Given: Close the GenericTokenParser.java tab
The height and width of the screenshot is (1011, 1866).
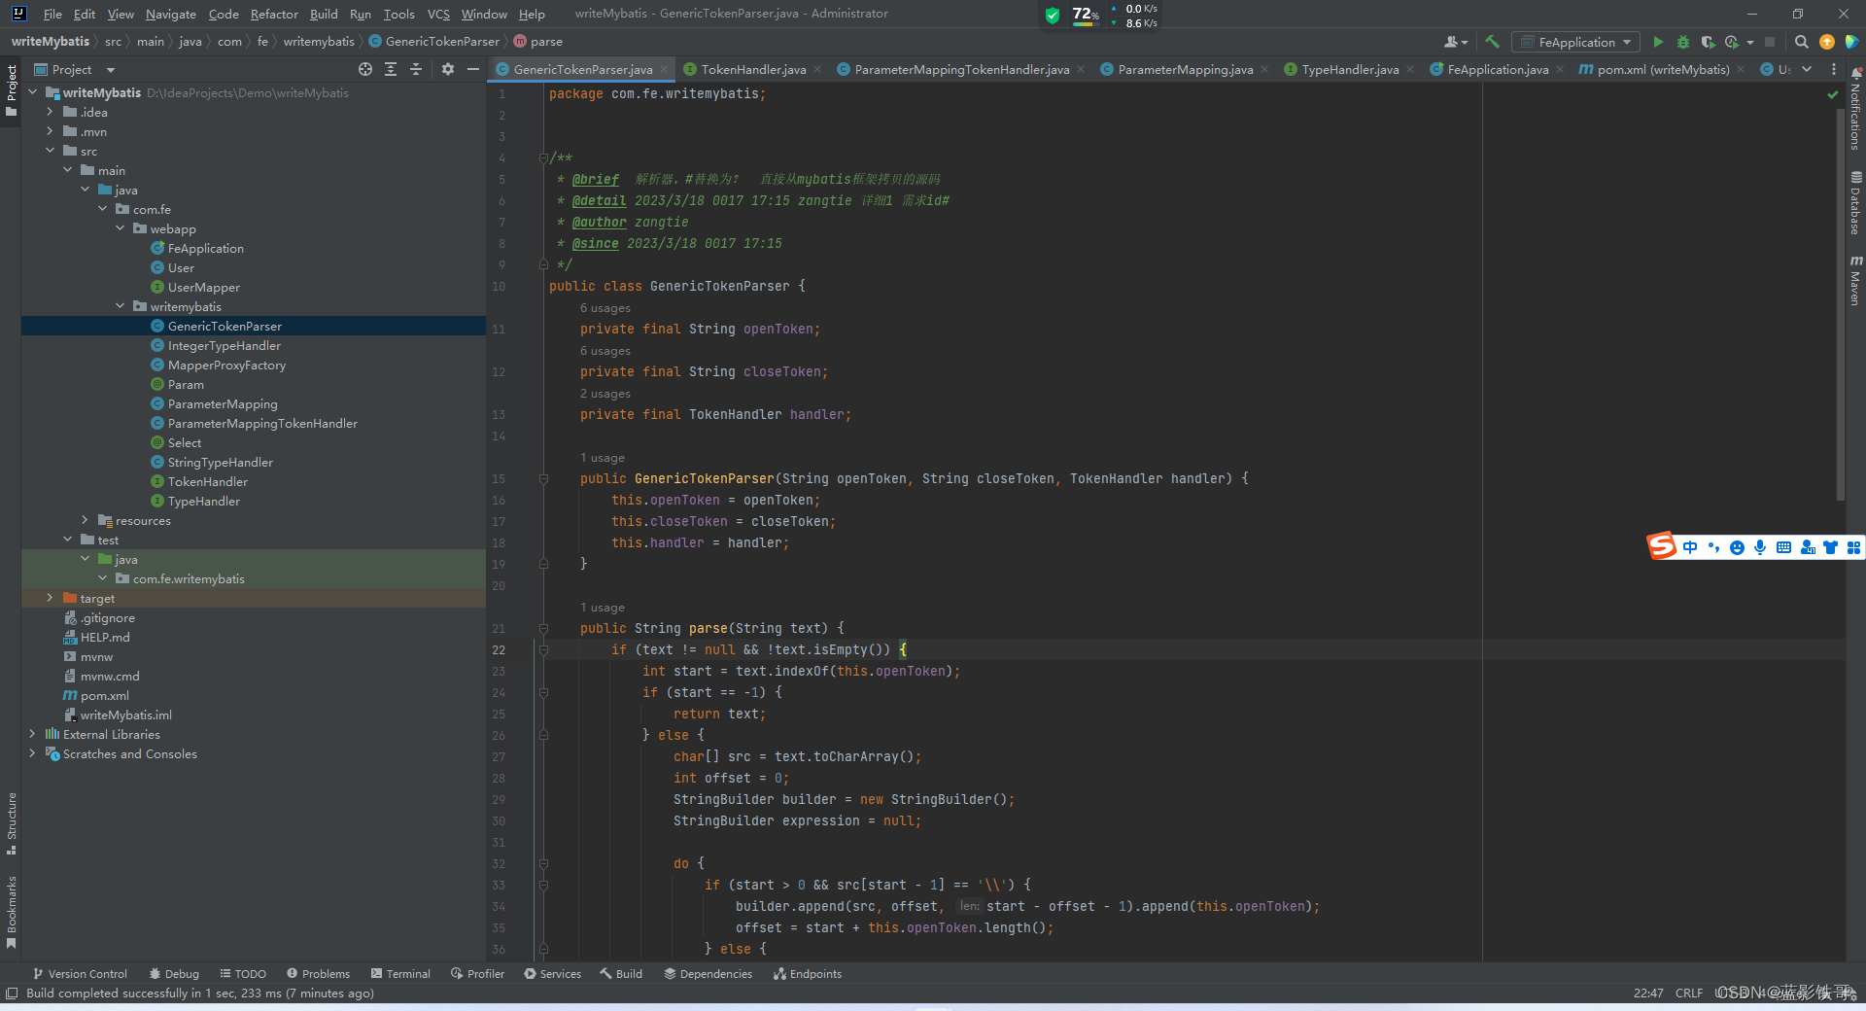Looking at the screenshot, I should pyautogui.click(x=664, y=69).
